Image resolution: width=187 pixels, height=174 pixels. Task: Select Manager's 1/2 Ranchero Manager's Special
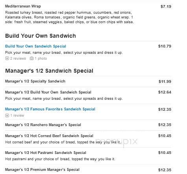coord(43,125)
